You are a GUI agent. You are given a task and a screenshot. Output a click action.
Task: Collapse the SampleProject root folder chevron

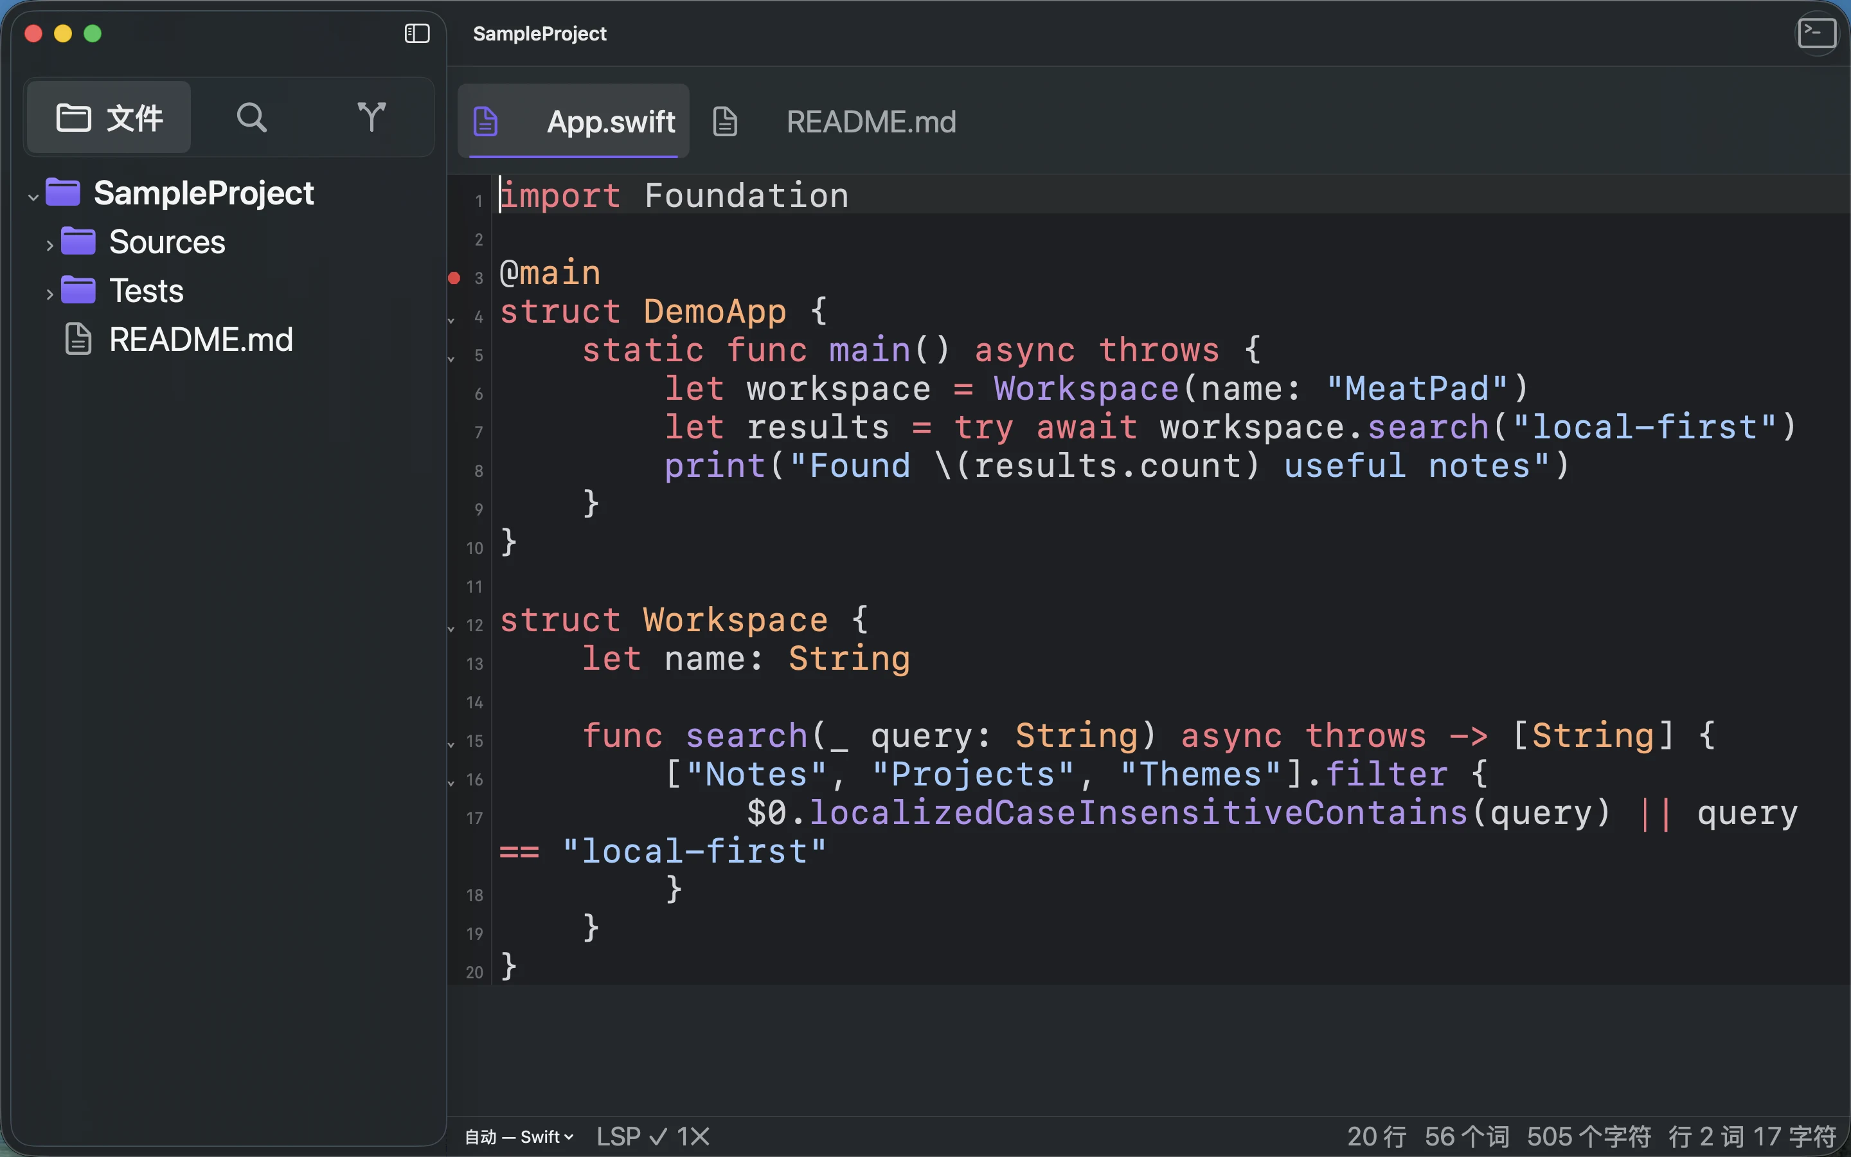pyautogui.click(x=33, y=196)
